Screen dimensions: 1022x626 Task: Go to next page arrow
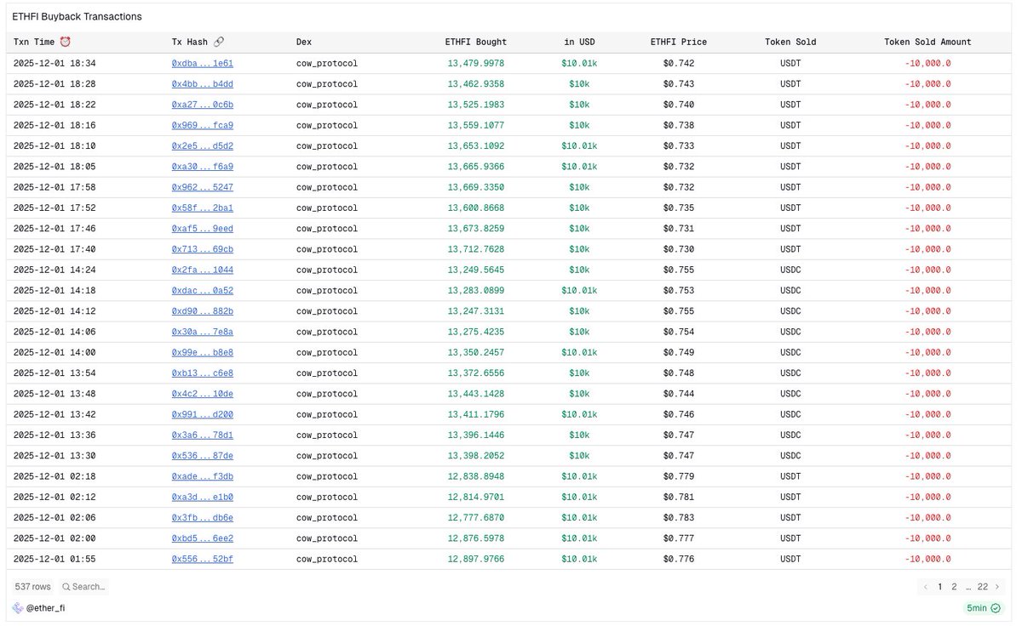997,587
